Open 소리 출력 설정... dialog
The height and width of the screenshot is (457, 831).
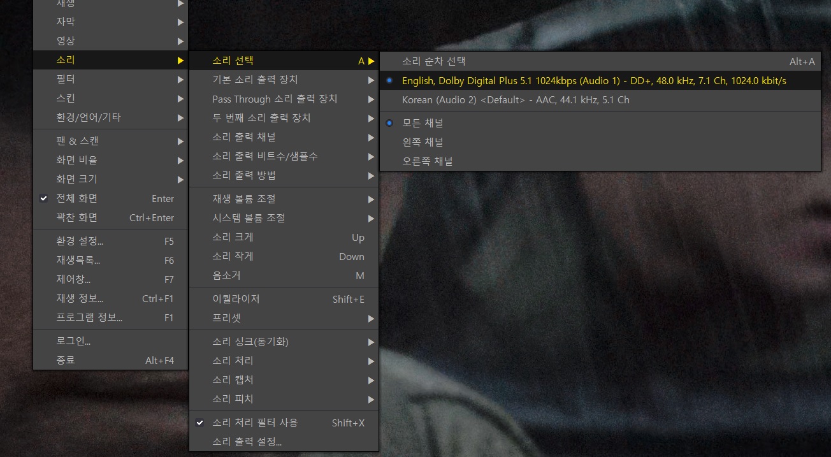[x=247, y=442]
